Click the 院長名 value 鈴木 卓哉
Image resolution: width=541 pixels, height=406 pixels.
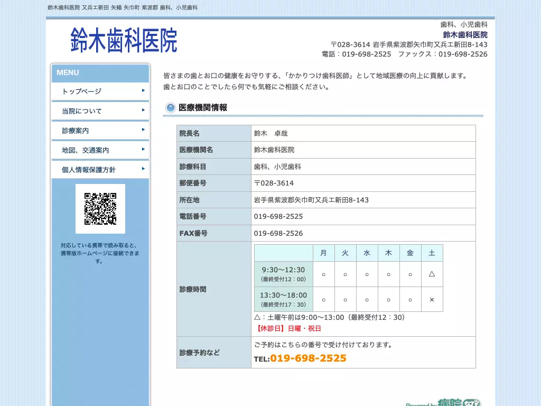tap(271, 133)
